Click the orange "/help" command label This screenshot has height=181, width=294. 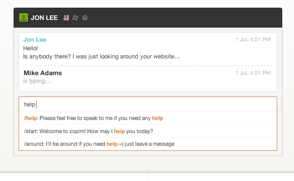click(x=30, y=118)
